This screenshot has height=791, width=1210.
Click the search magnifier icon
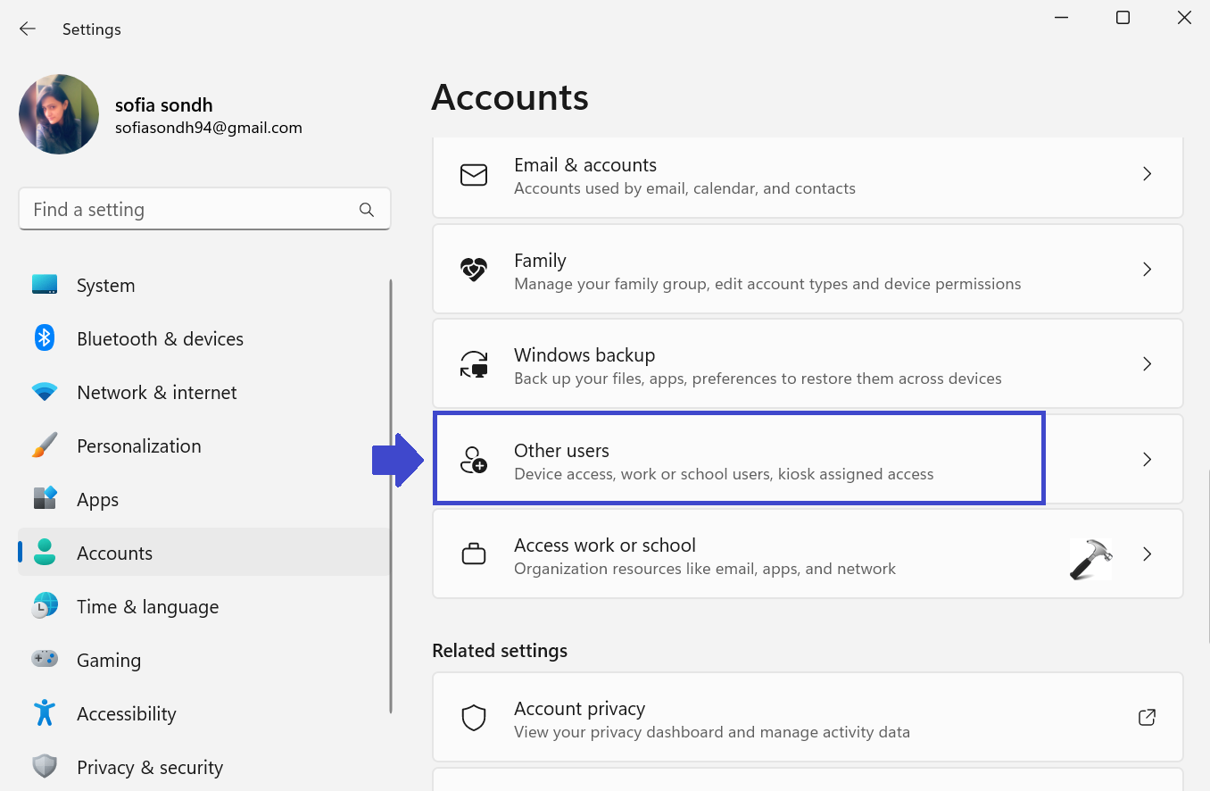[366, 210]
